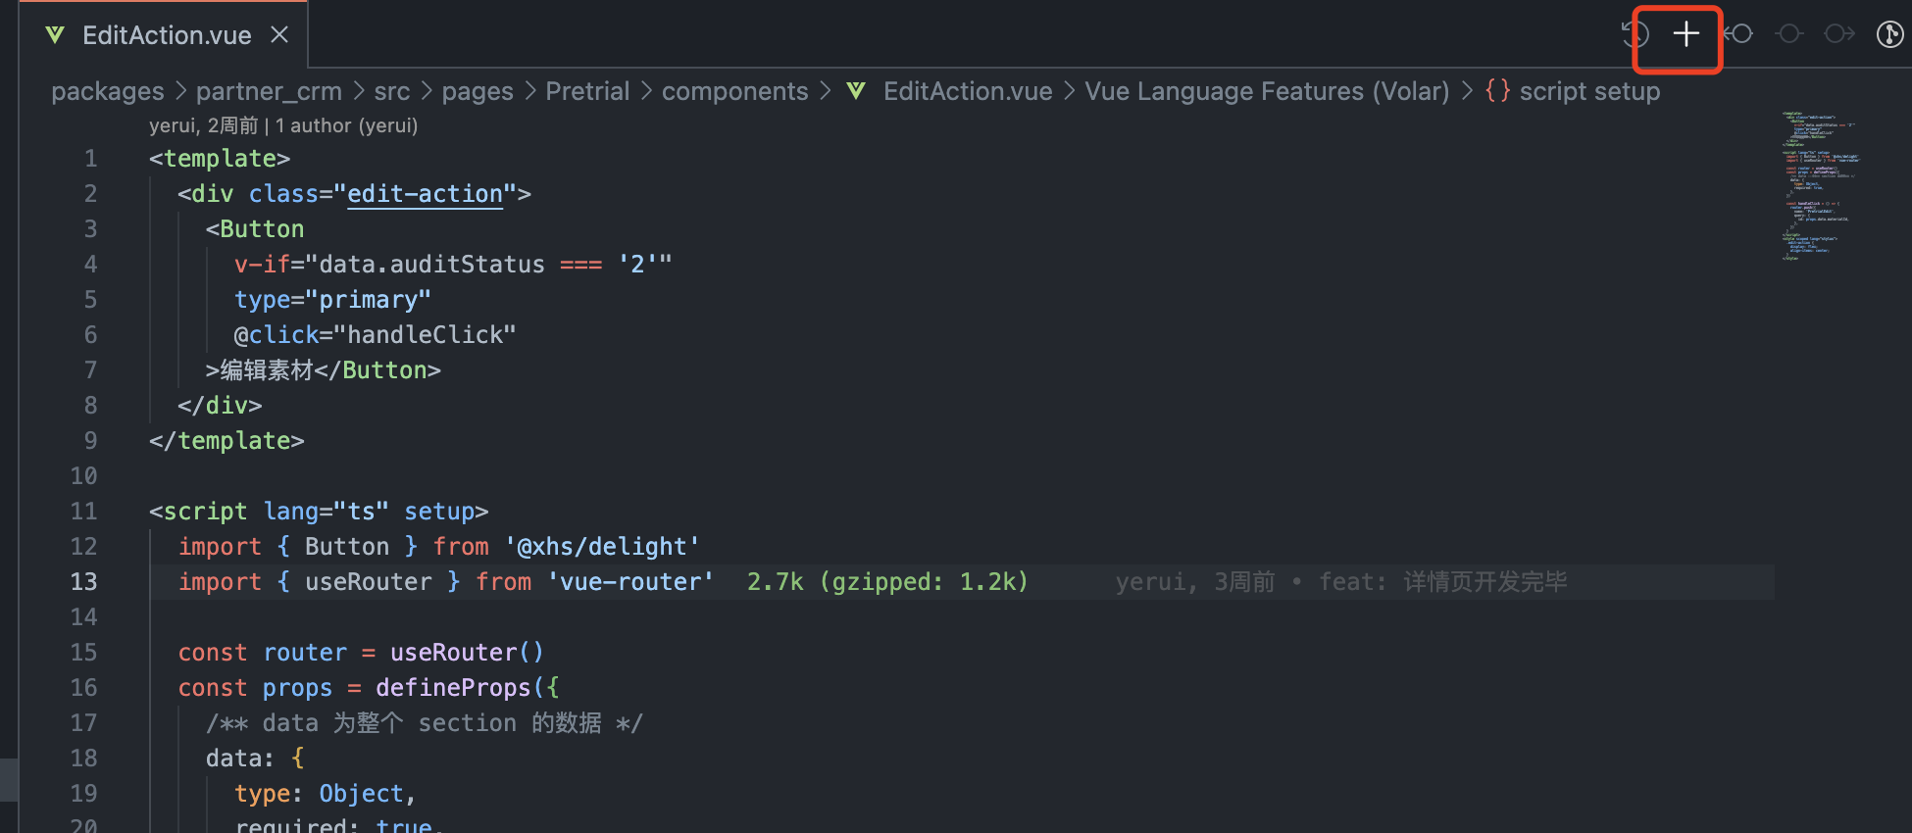Click 'Button' in the line 12 import

(347, 547)
